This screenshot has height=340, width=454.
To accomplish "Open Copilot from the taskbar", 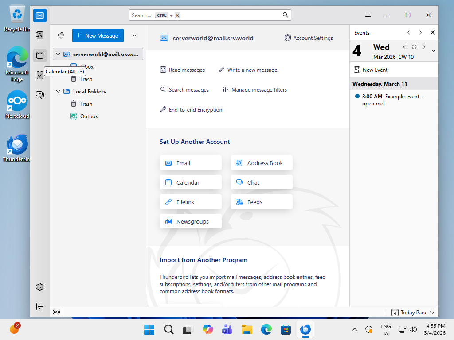I will point(208,329).
